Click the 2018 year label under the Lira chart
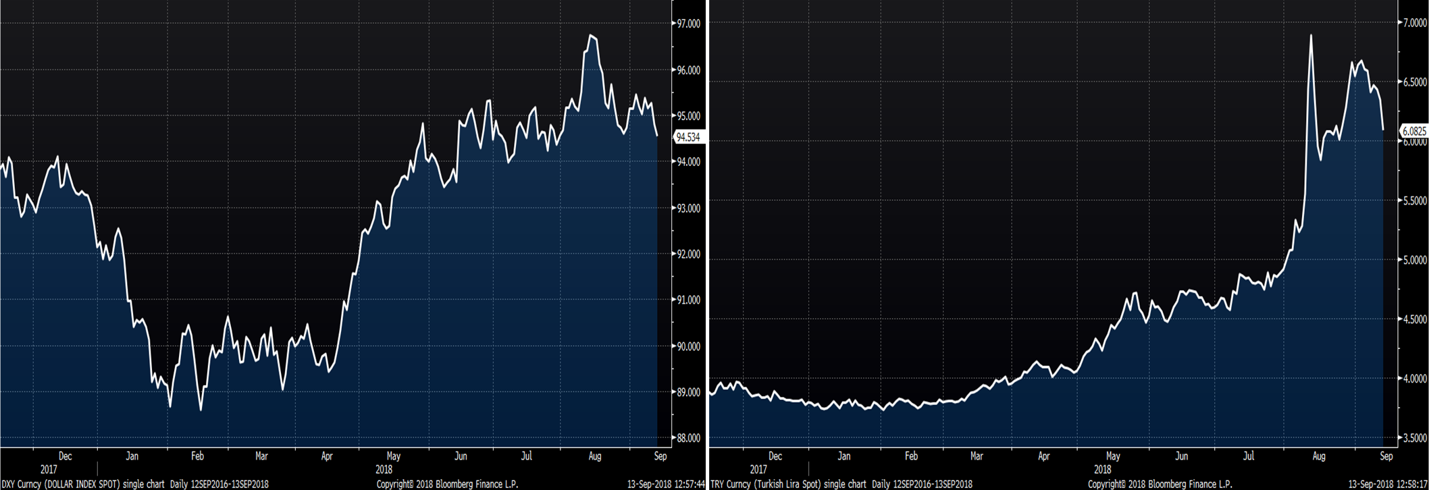This screenshot has height=490, width=1429. point(1102,469)
